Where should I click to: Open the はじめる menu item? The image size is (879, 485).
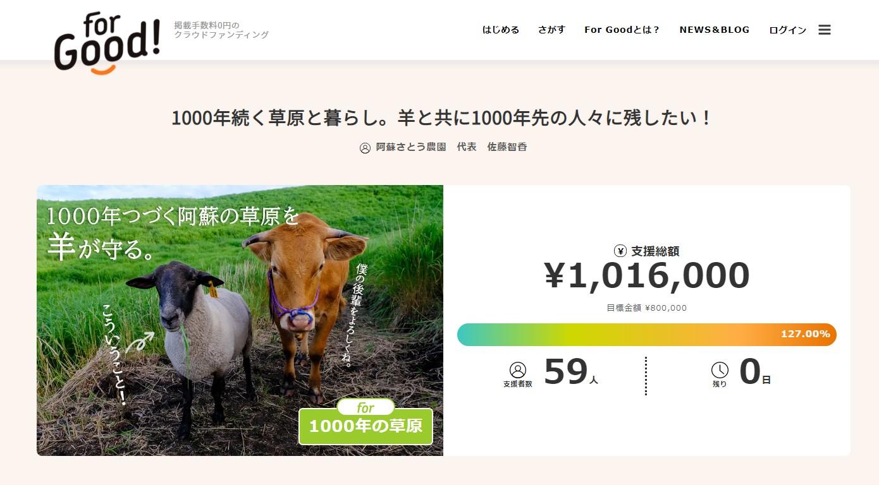(501, 30)
